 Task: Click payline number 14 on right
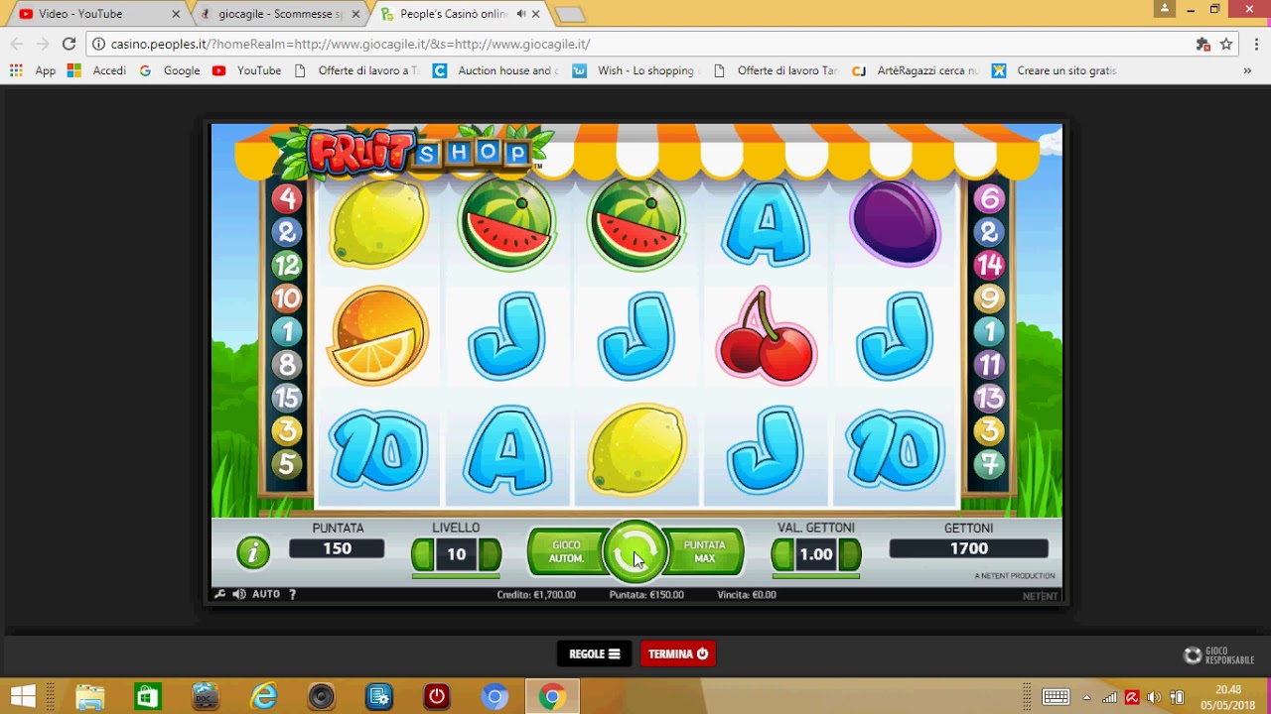989,265
